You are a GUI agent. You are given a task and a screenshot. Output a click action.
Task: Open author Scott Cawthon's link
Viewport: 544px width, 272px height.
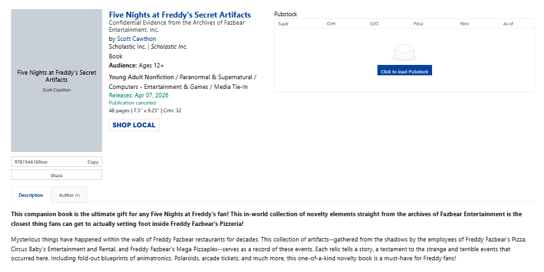(x=136, y=39)
